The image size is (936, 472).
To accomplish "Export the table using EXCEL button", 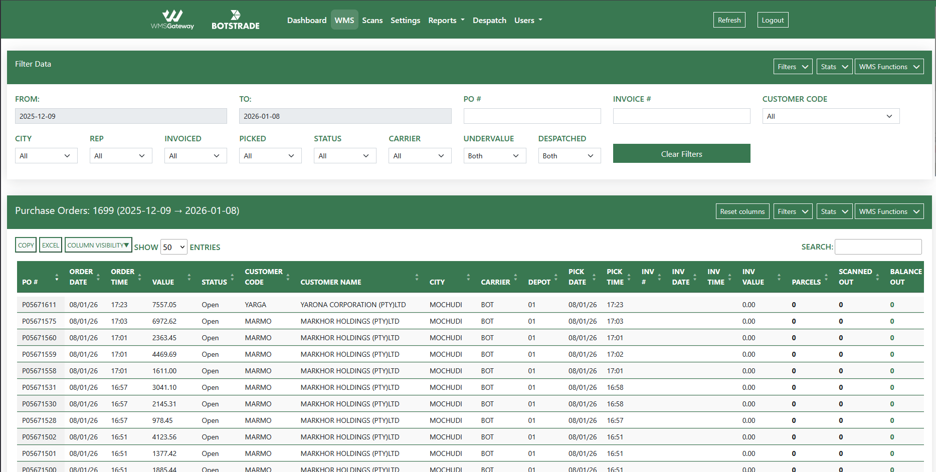I will pyautogui.click(x=50, y=245).
